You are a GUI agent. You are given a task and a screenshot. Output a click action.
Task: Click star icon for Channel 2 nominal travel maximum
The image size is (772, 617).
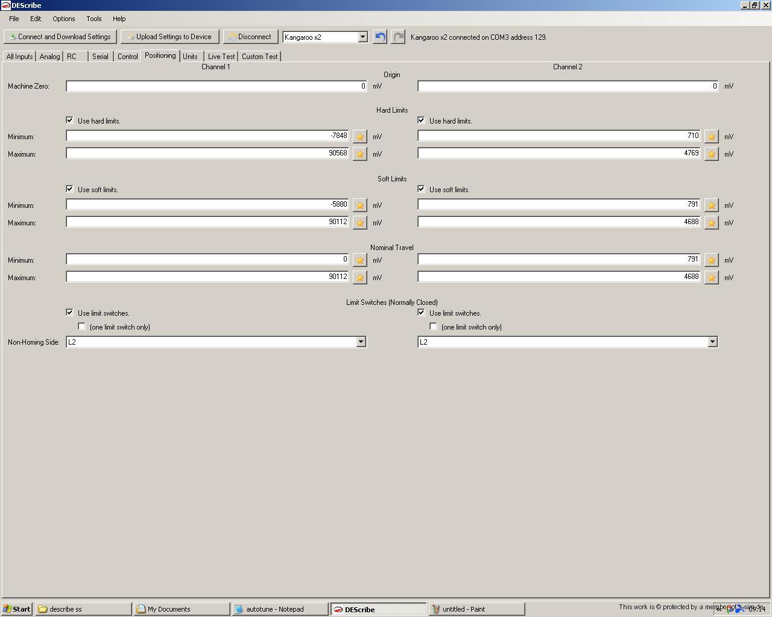[712, 278]
